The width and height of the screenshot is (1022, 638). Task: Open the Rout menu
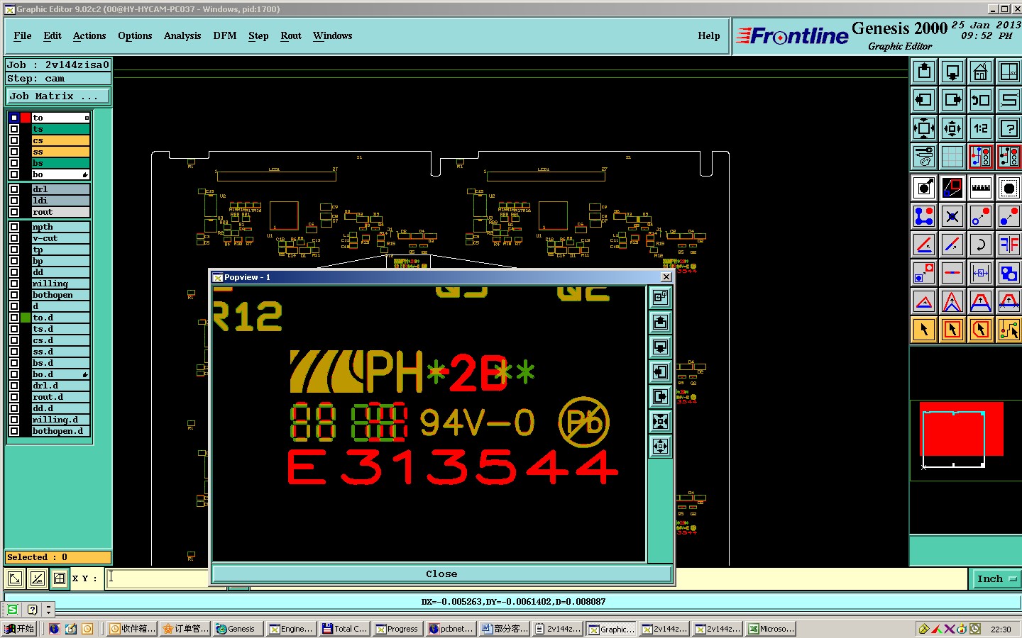(291, 35)
